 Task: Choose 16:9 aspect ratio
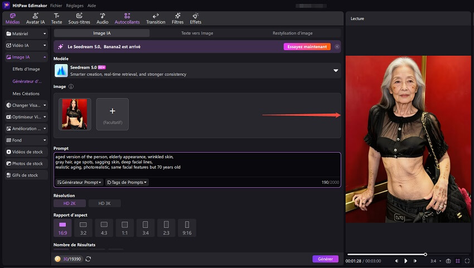point(62,228)
